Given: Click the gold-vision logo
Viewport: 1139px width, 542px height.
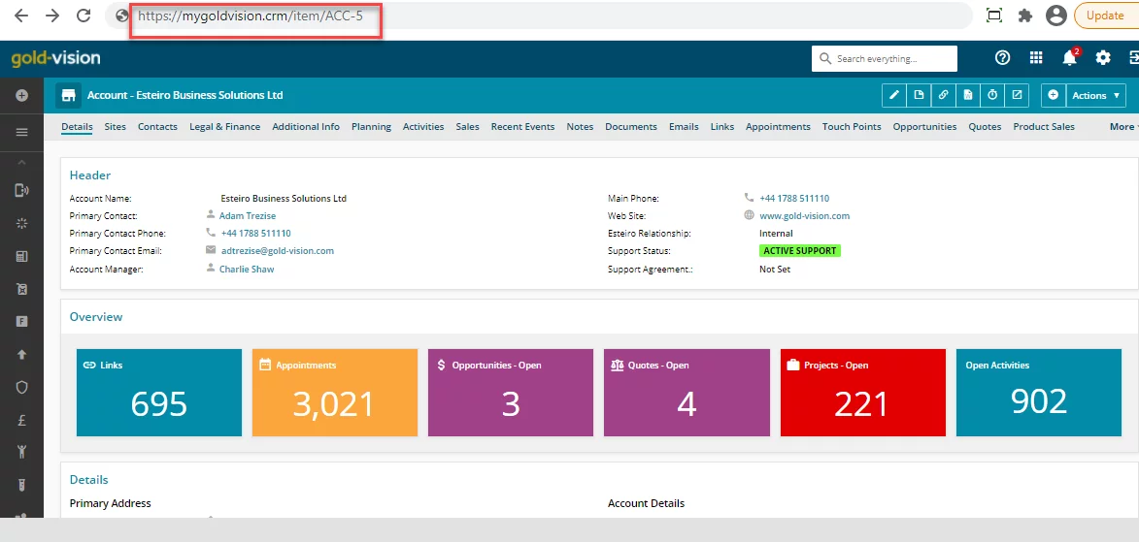Looking at the screenshot, I should (x=56, y=58).
